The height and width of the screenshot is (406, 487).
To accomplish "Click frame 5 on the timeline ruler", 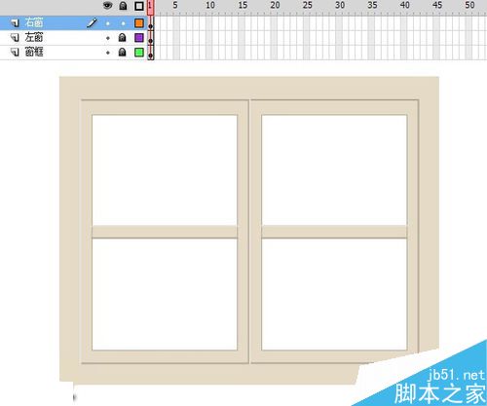I will [175, 5].
